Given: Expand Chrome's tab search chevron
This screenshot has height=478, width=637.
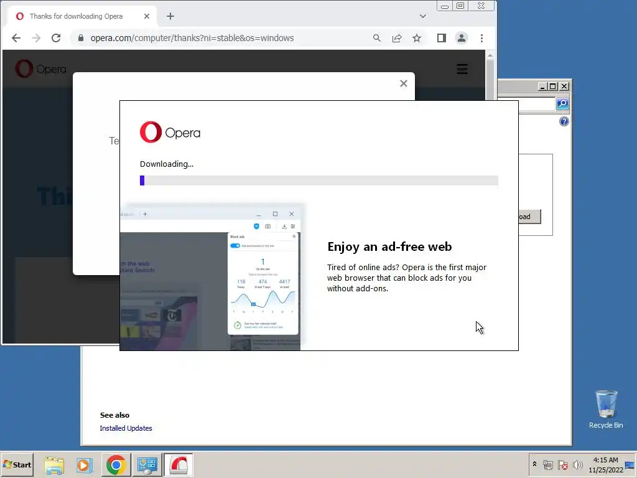Looking at the screenshot, I should point(423,16).
